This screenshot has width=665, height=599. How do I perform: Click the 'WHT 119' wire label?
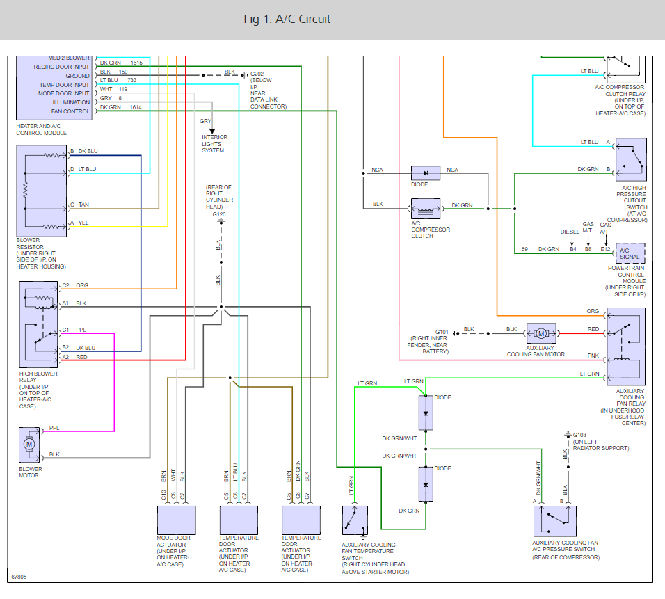pyautogui.click(x=113, y=89)
